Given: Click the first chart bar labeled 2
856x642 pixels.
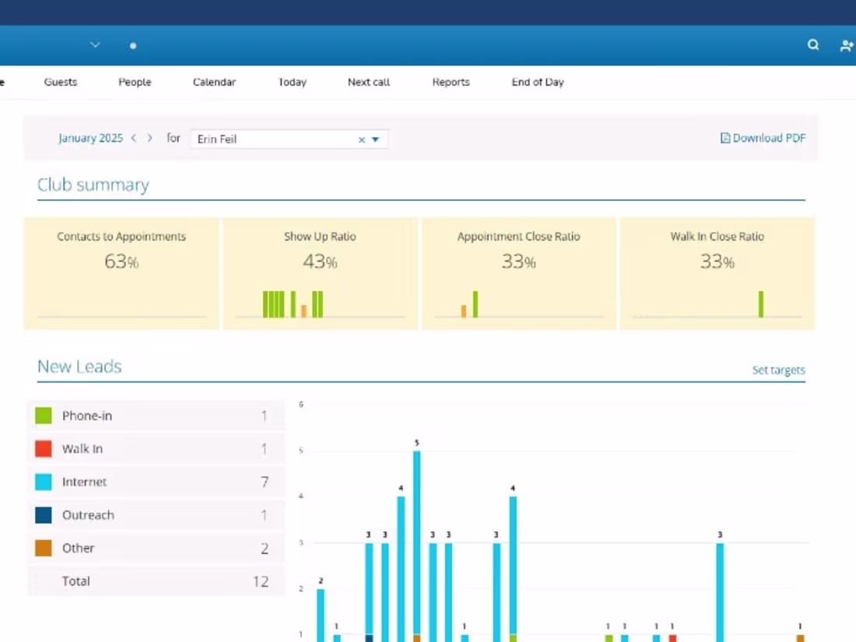Looking at the screenshot, I should (321, 616).
